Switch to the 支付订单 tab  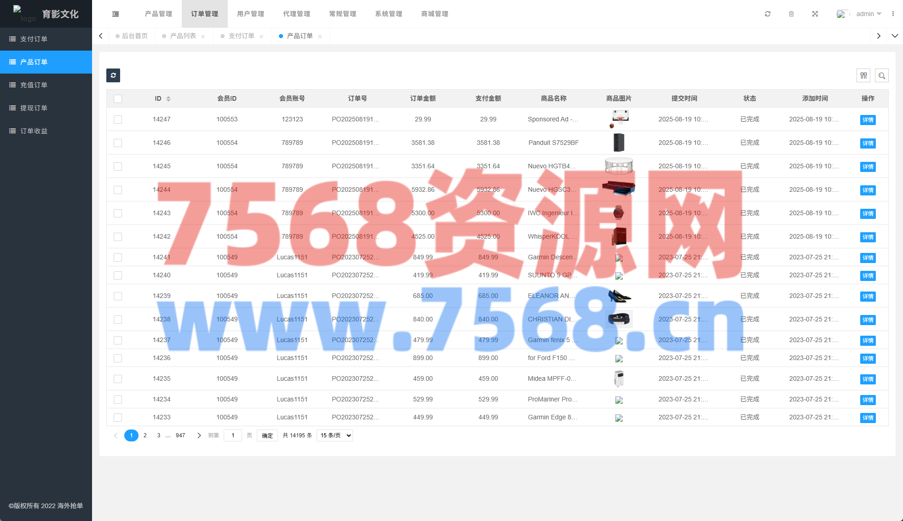pyautogui.click(x=241, y=36)
